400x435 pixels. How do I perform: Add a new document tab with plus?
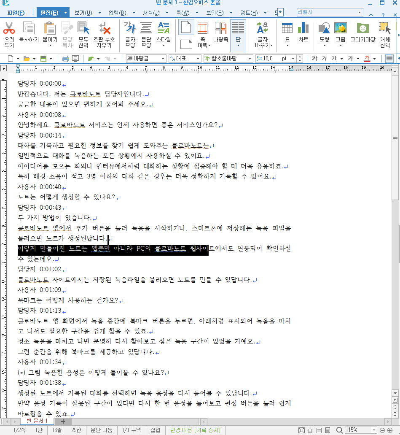[x=63, y=421]
